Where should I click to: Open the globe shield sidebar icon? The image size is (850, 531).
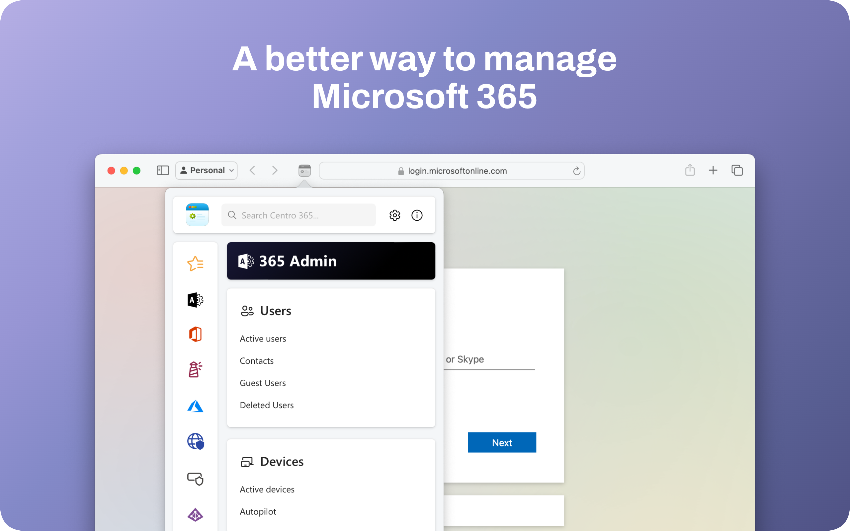(x=195, y=441)
